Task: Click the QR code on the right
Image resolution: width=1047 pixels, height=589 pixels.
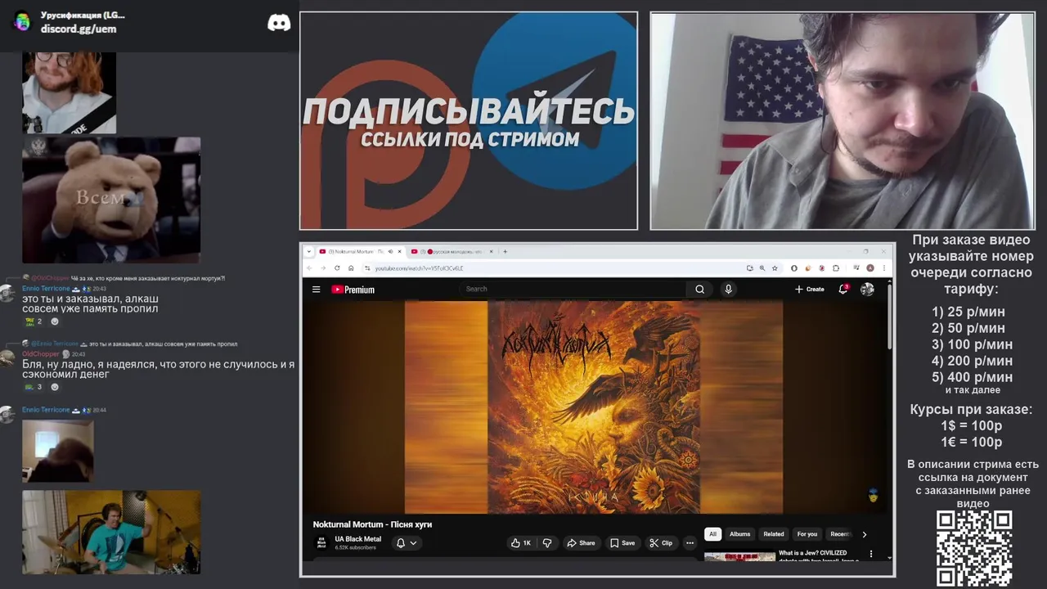Action: tap(974, 548)
